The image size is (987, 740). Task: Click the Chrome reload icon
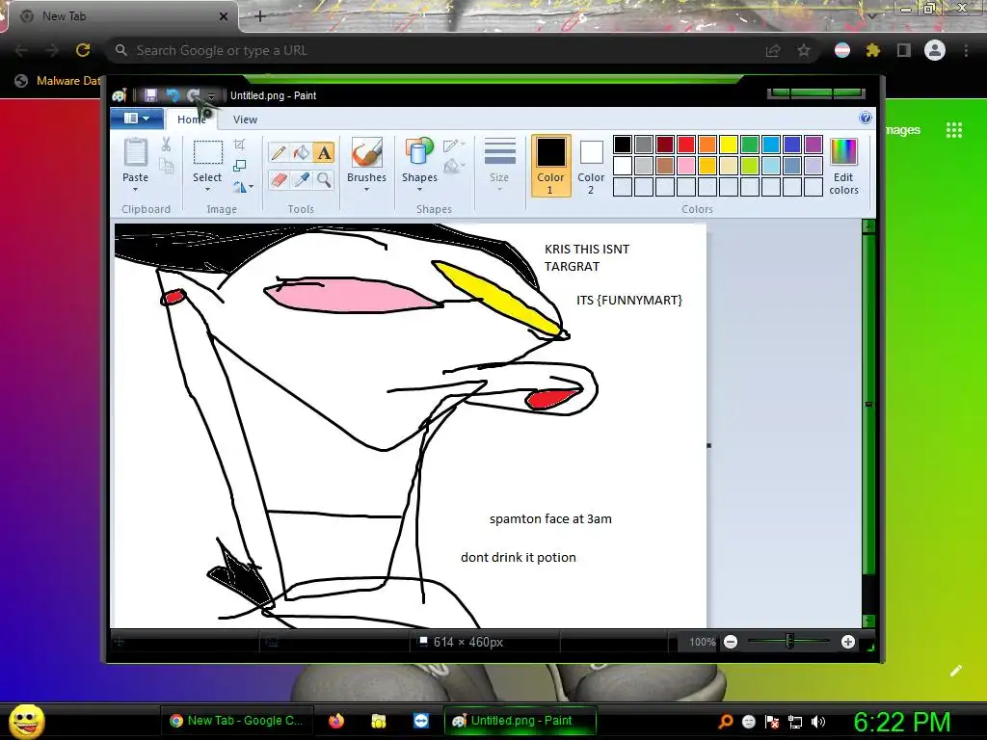(83, 50)
